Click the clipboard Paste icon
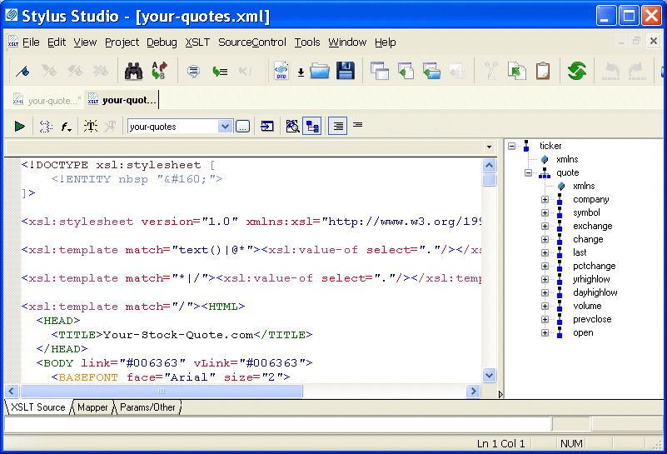This screenshot has width=667, height=454. (x=543, y=72)
